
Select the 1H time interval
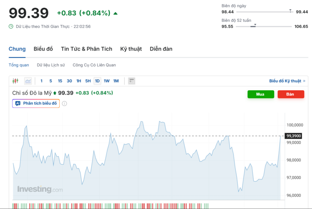click(x=78, y=81)
